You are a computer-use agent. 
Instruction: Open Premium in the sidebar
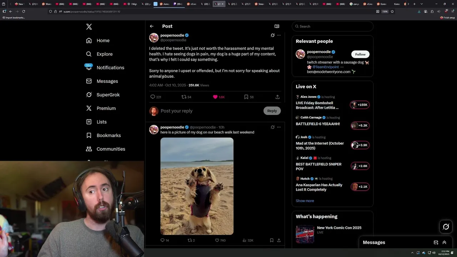(x=101, y=108)
